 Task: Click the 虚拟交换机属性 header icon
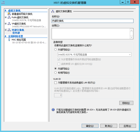53,11
